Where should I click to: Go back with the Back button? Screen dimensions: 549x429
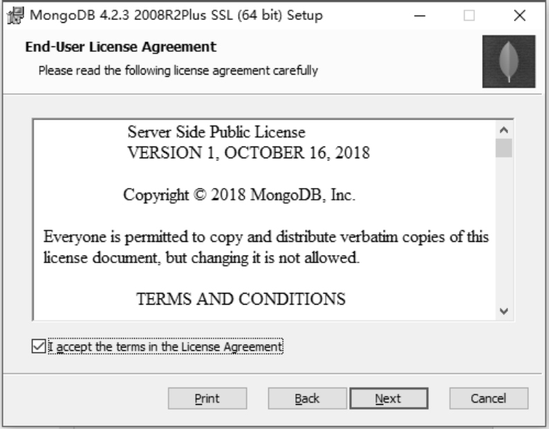[x=308, y=399]
